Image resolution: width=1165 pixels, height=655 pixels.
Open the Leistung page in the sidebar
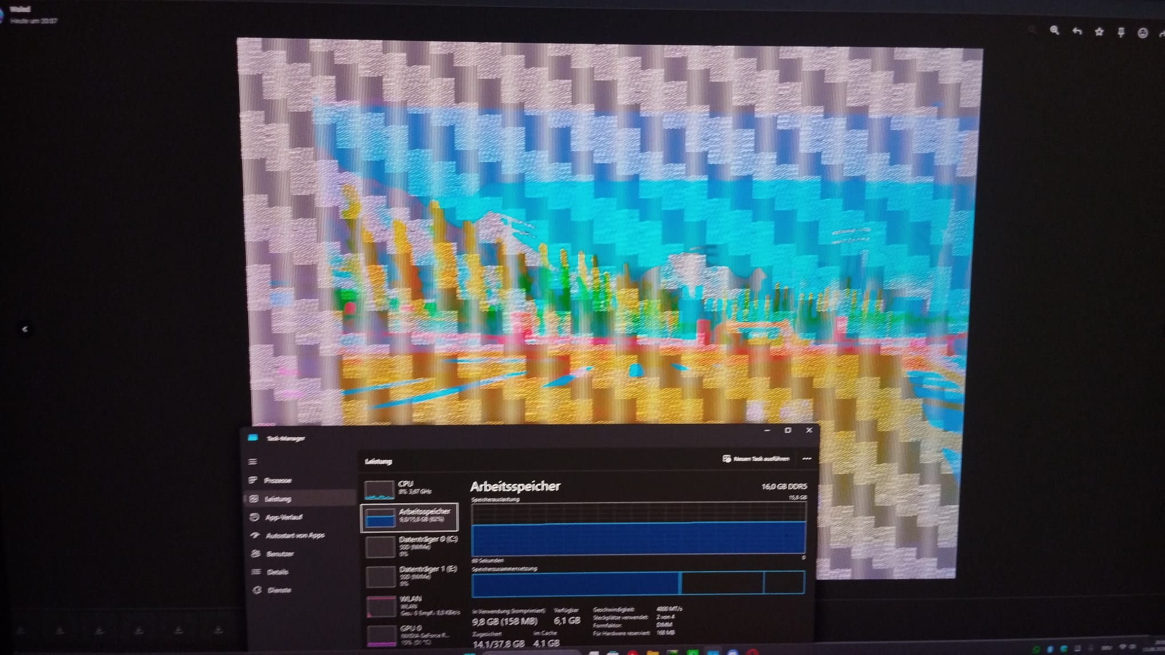pos(300,499)
